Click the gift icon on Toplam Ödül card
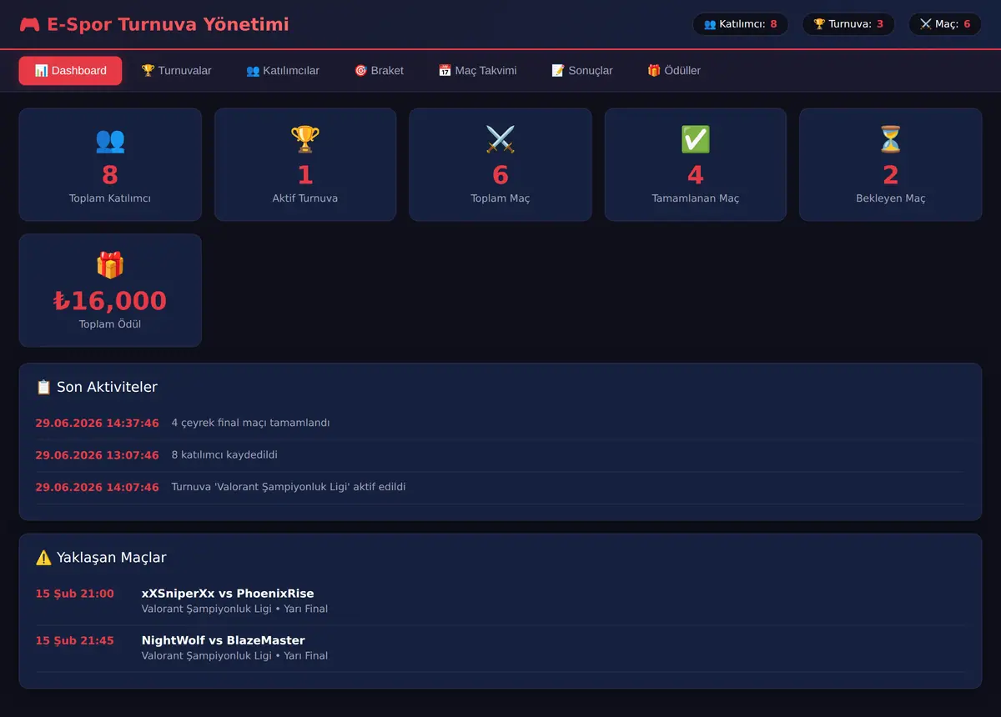 pos(110,265)
